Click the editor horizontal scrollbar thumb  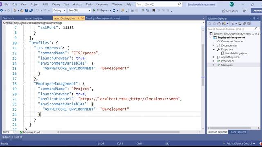(120, 132)
